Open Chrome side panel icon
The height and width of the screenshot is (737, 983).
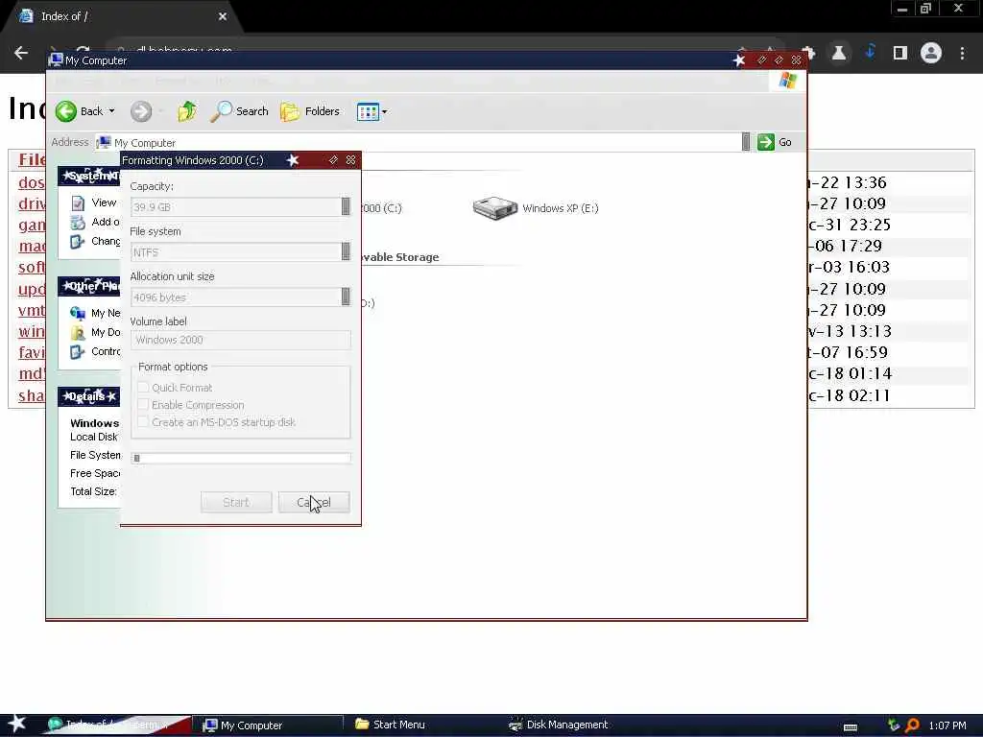click(x=900, y=54)
